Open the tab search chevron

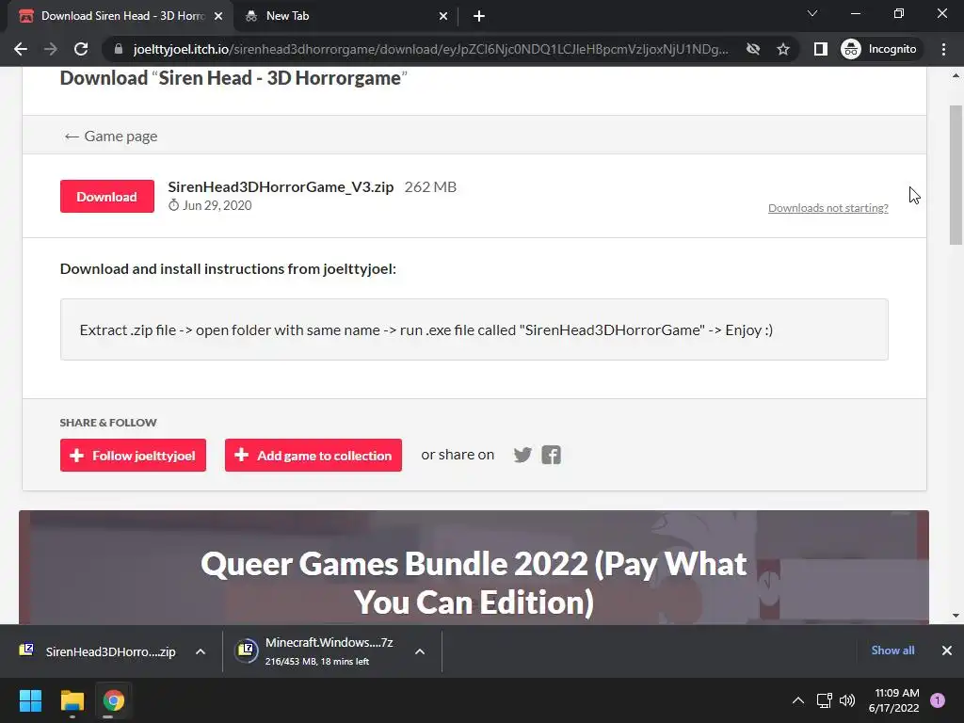pos(812,13)
